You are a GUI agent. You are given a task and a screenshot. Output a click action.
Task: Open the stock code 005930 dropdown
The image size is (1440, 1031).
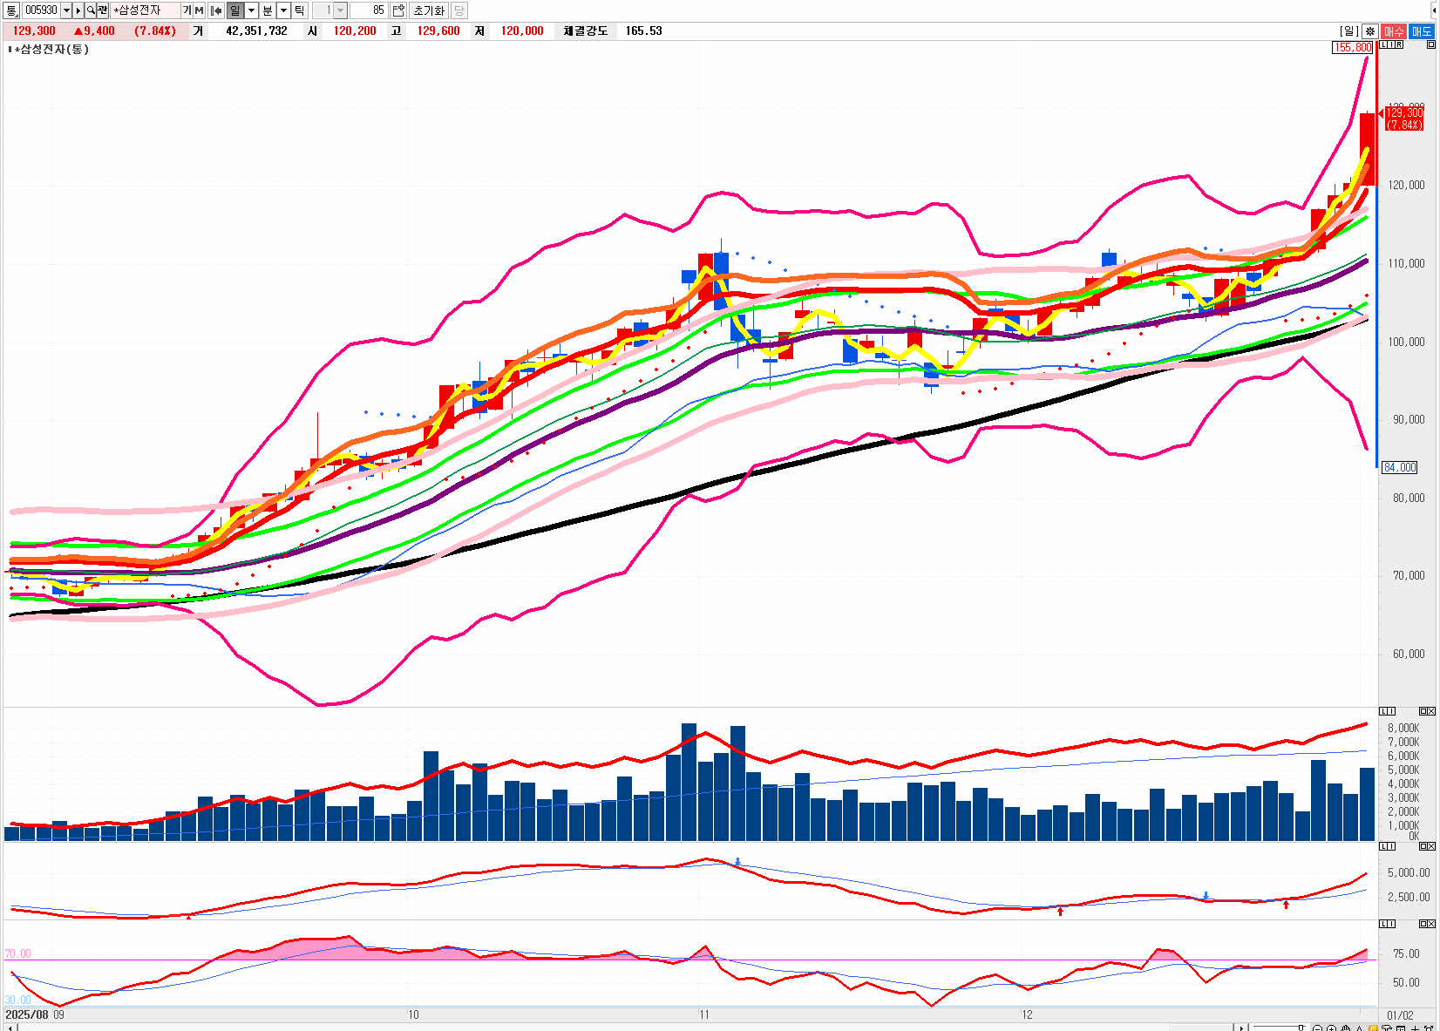click(x=66, y=10)
